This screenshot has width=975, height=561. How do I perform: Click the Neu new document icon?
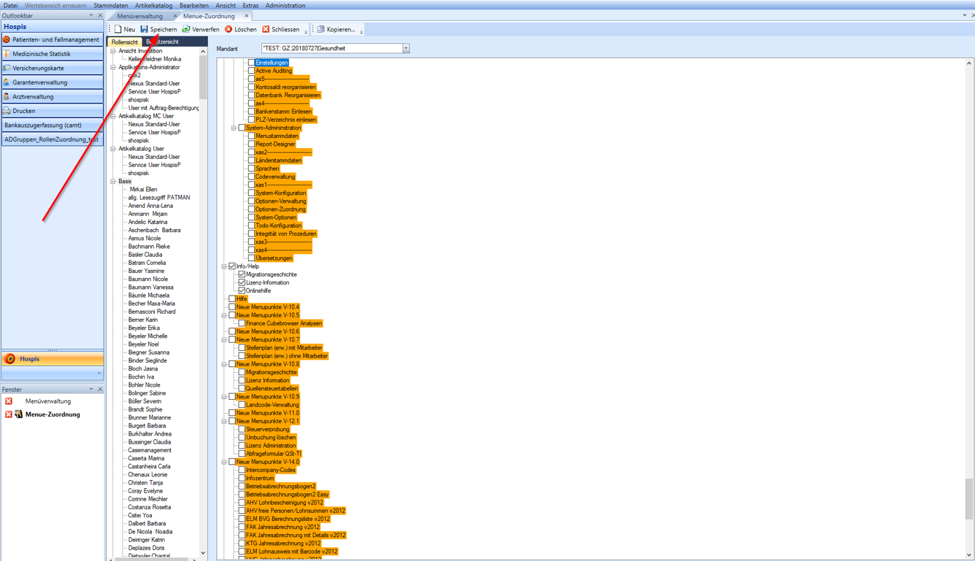pos(118,29)
